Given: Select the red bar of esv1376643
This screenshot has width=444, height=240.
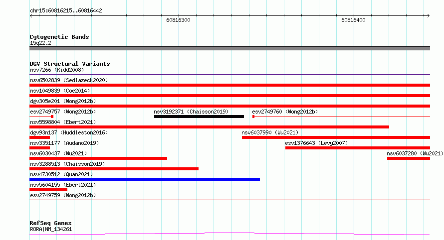Looking at the screenshot, I should (358, 148).
